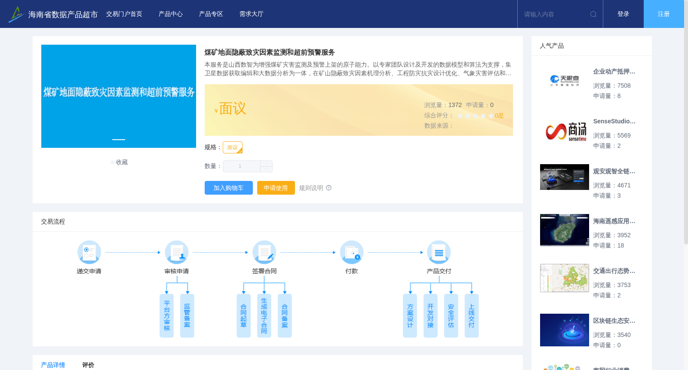Click the 递交申请 step icon
Screen dimensions: 688x370
click(x=89, y=252)
